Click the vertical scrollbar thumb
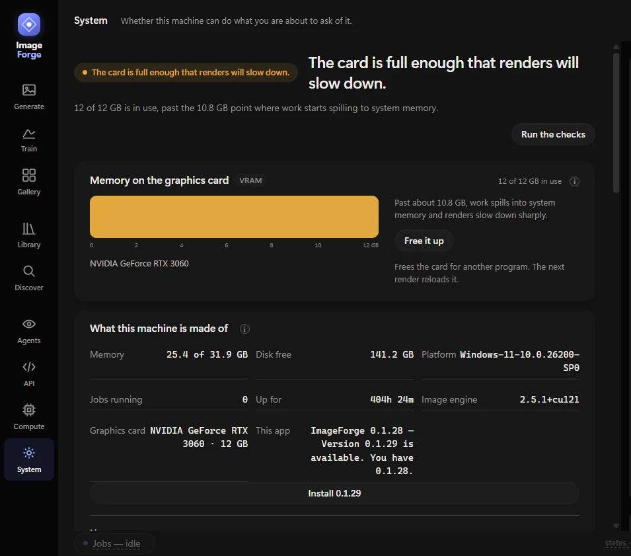 [616, 123]
